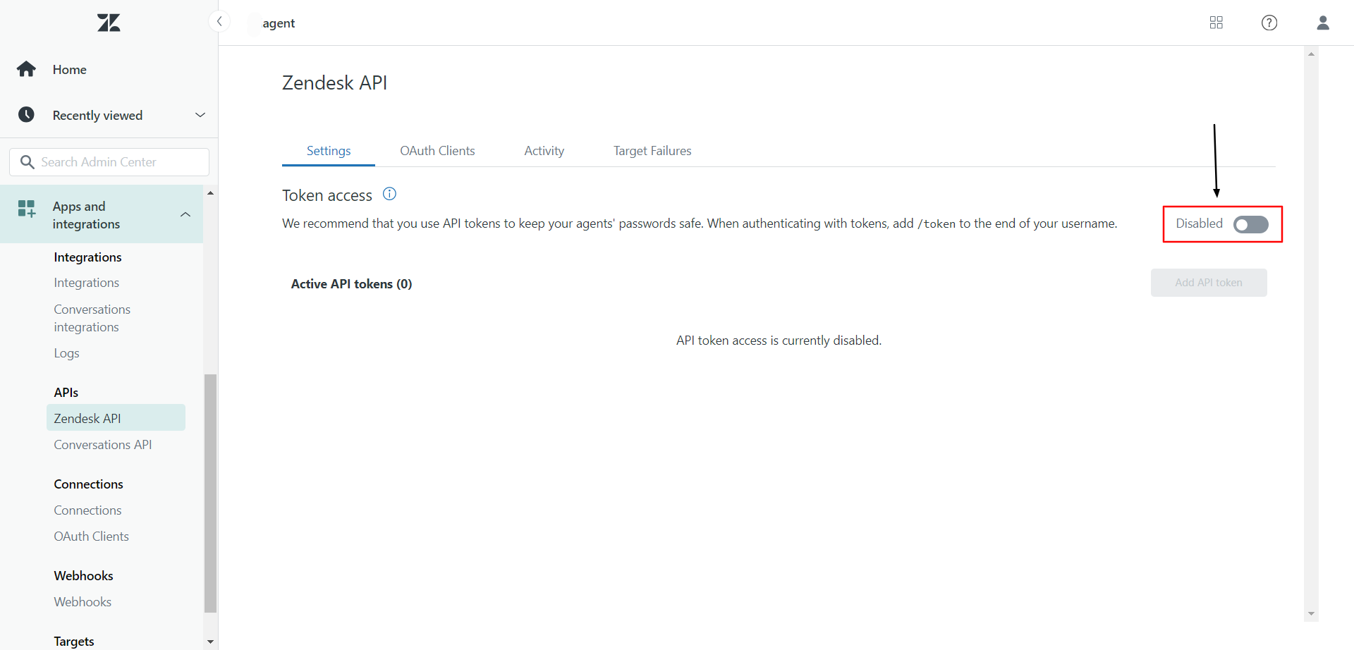Image resolution: width=1354 pixels, height=650 pixels.
Task: Collapse the sidebar with the back chevron
Action: click(219, 21)
